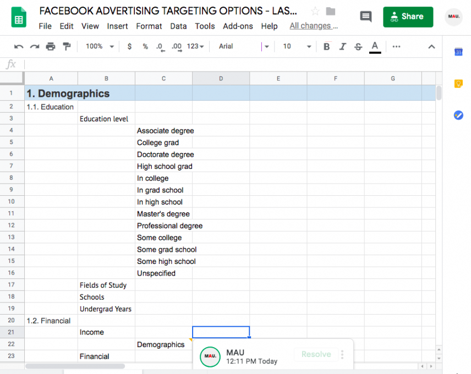
Task: Open the Edit menu
Action: click(x=67, y=26)
